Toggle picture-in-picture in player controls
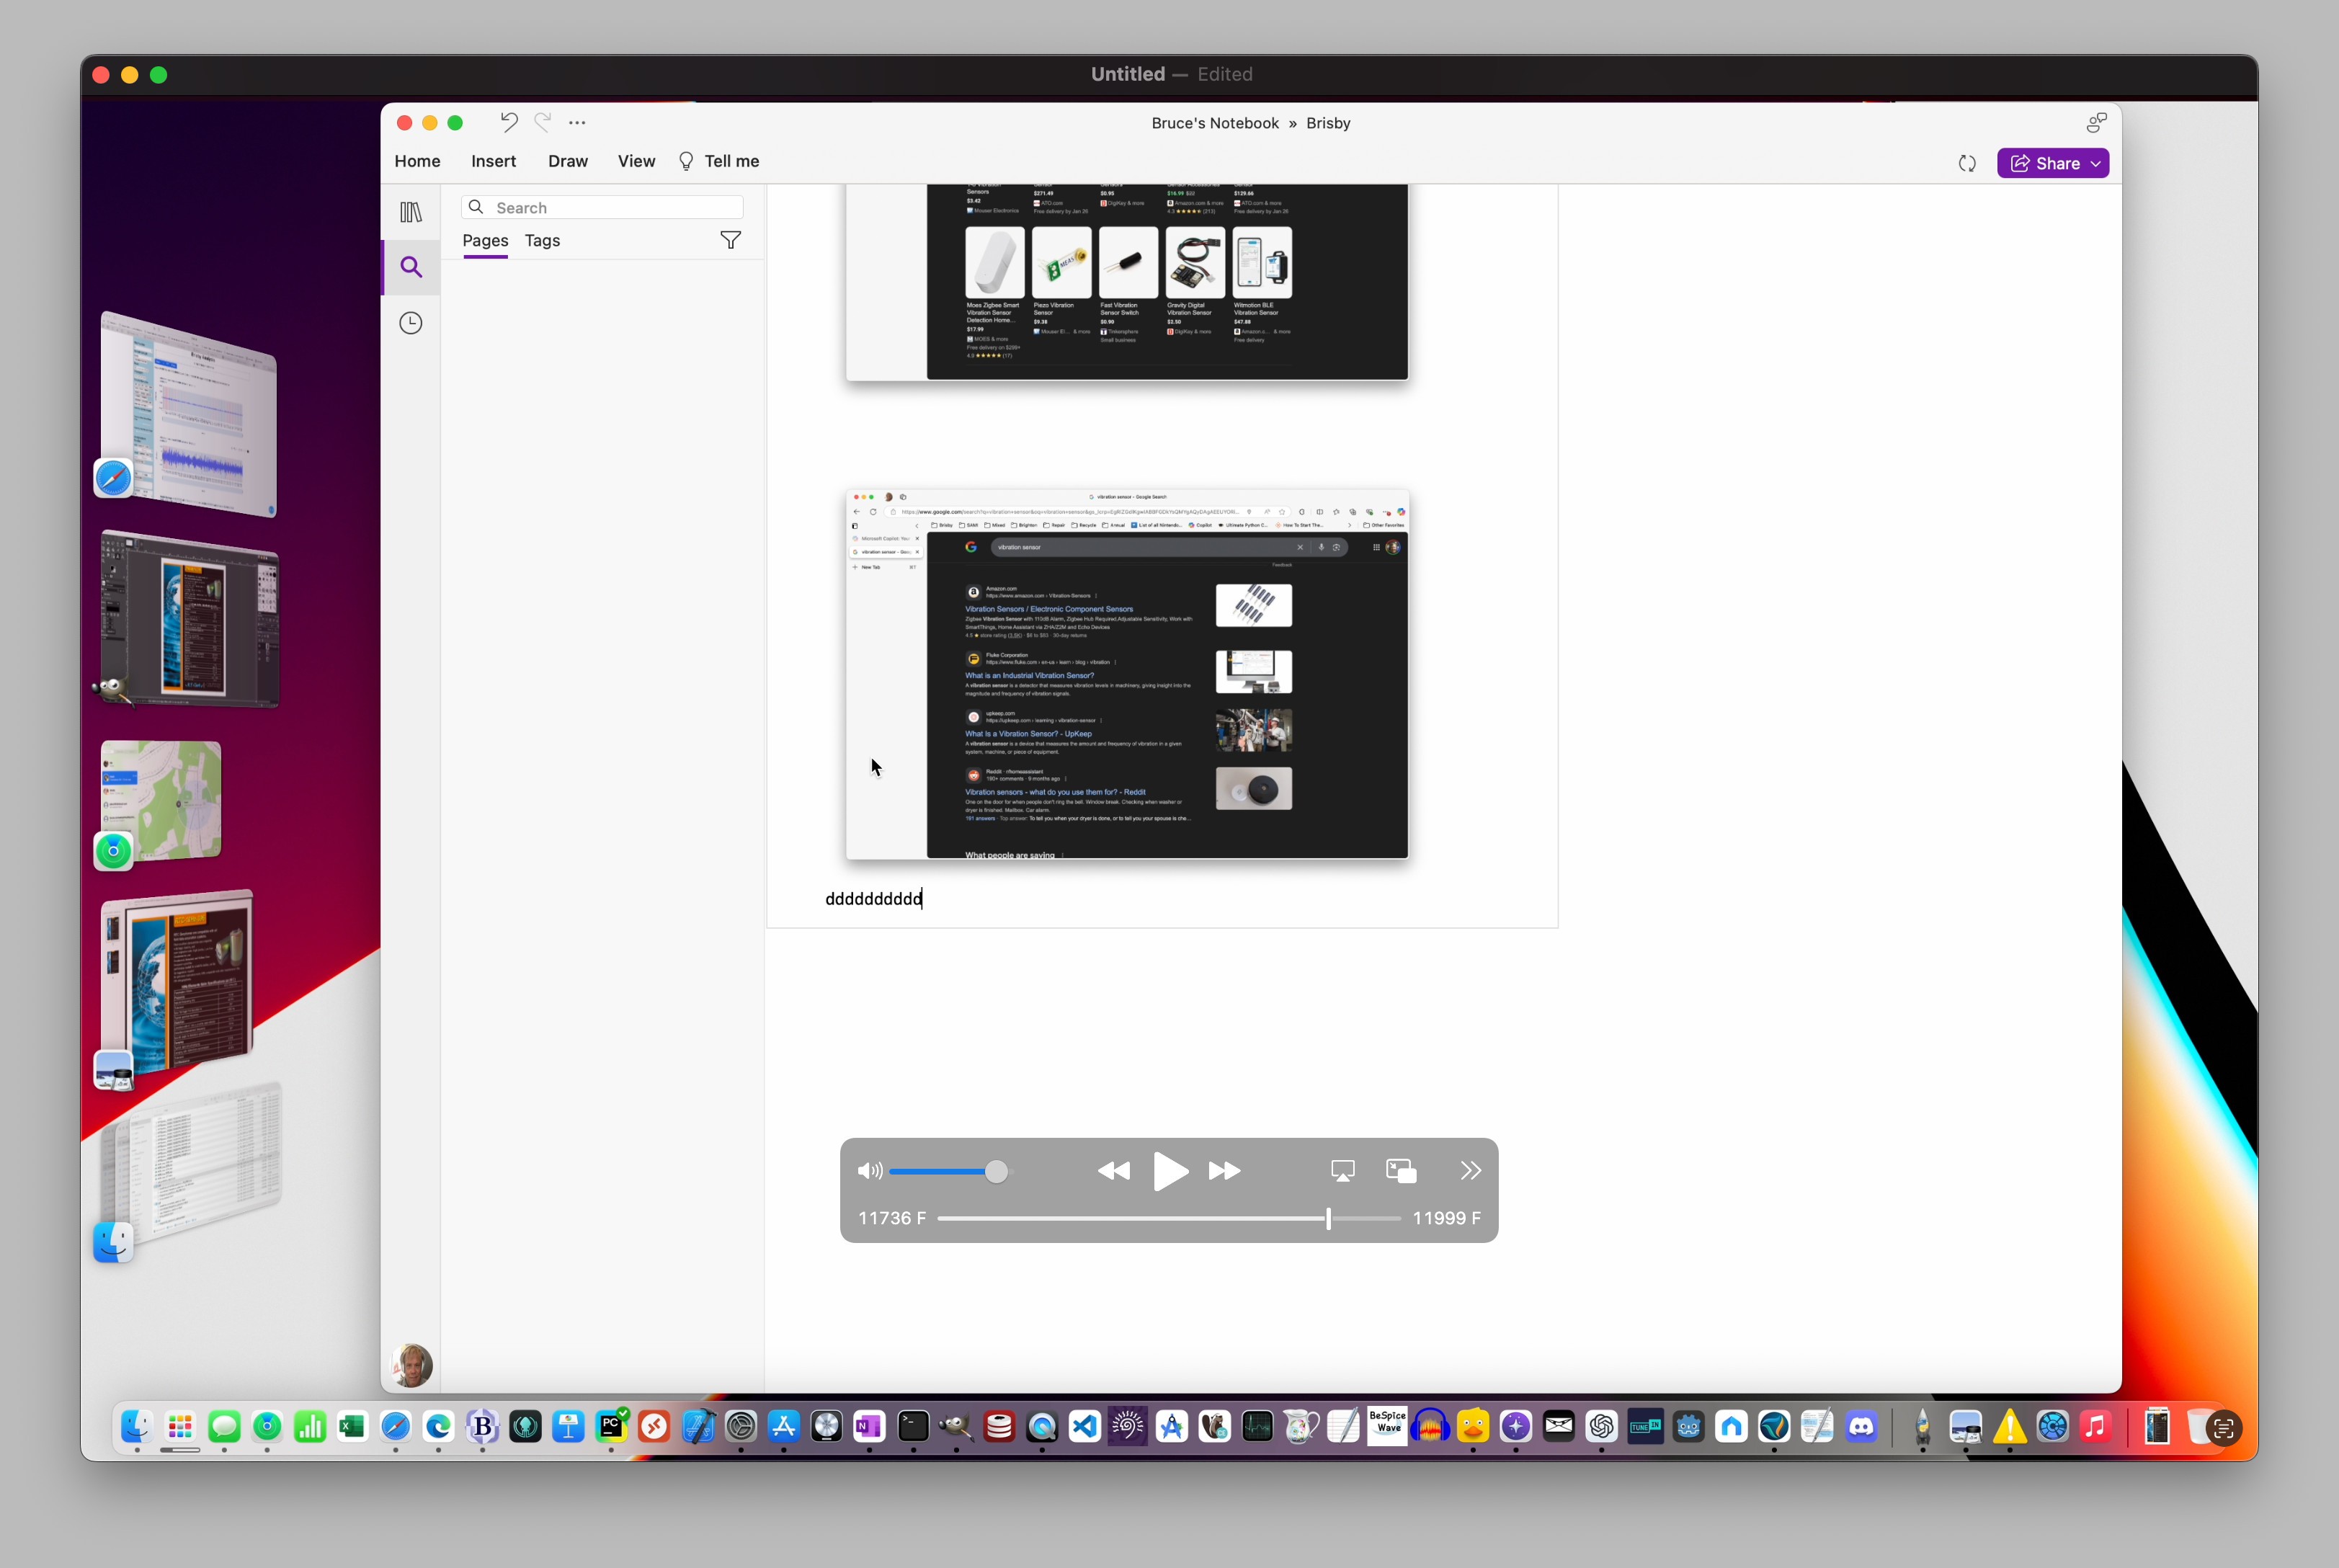This screenshot has height=1568, width=2339. [1400, 1171]
